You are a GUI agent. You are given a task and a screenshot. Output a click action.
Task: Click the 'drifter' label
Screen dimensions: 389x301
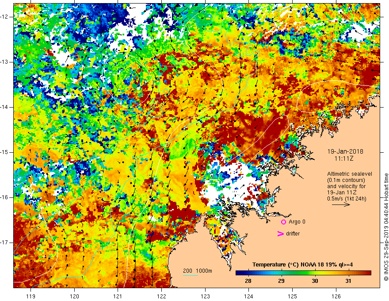click(x=293, y=234)
